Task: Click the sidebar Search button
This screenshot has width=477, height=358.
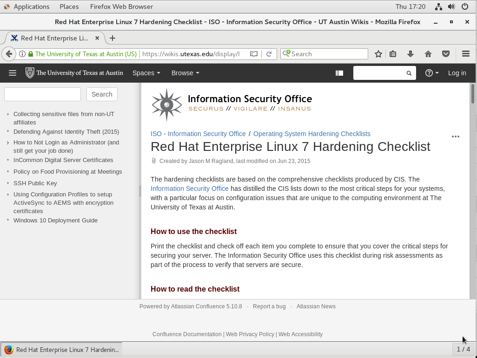Action: (102, 94)
